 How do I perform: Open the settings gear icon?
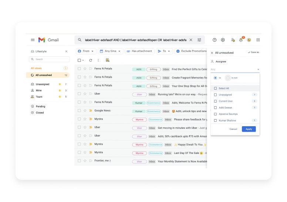tap(223, 40)
